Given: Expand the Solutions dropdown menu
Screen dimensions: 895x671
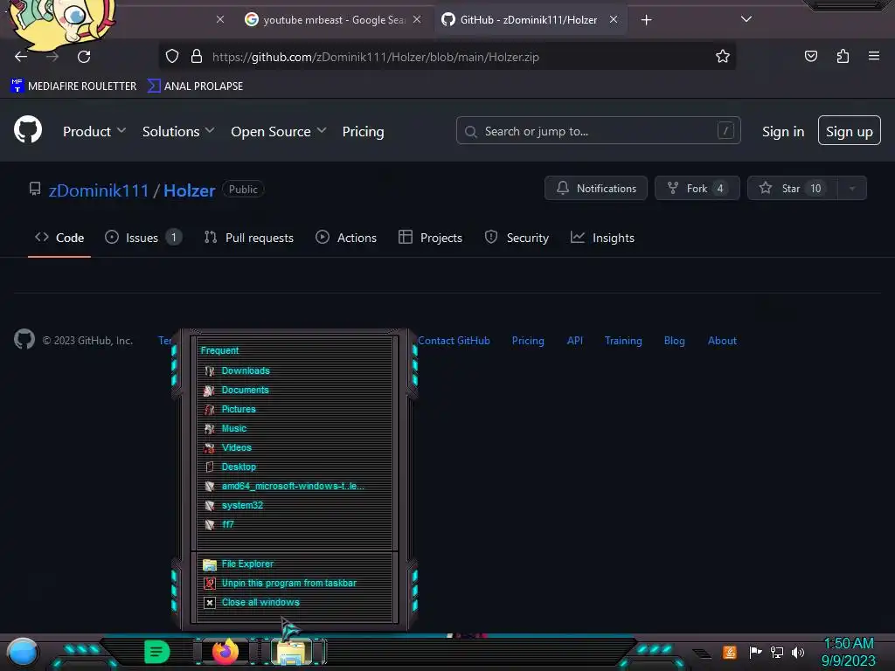Looking at the screenshot, I should (178, 131).
